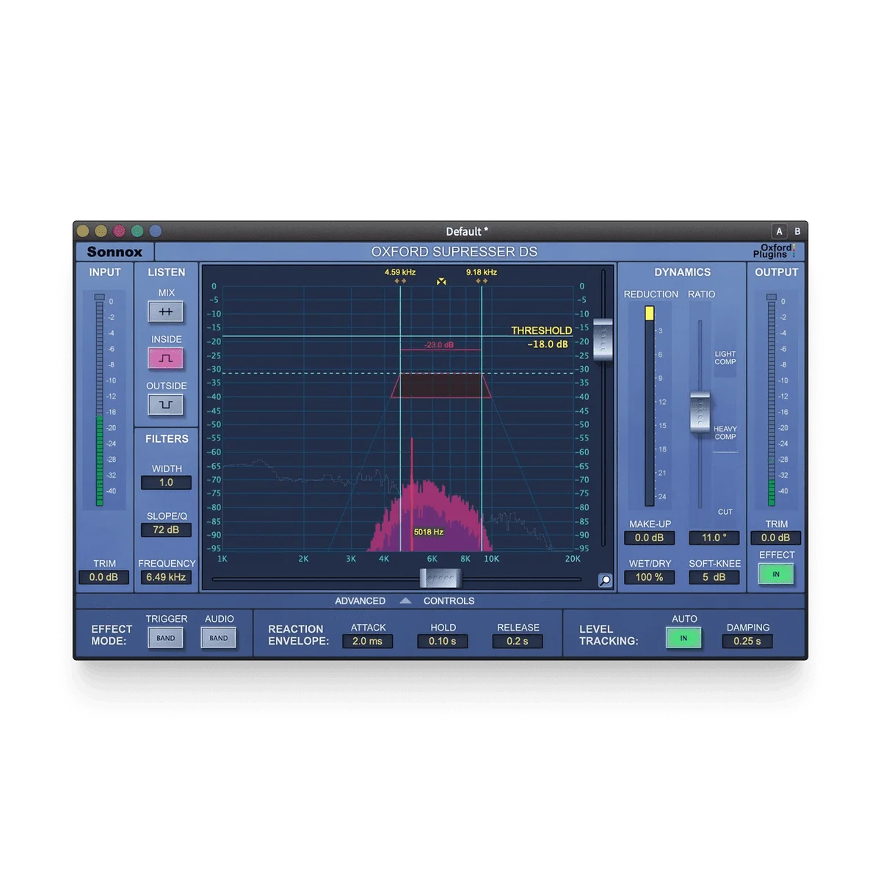This screenshot has width=881, height=881.
Task: Click the CUT ratio label
Action: [x=725, y=512]
